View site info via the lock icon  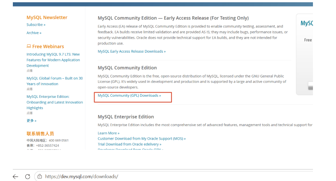coord(40,176)
